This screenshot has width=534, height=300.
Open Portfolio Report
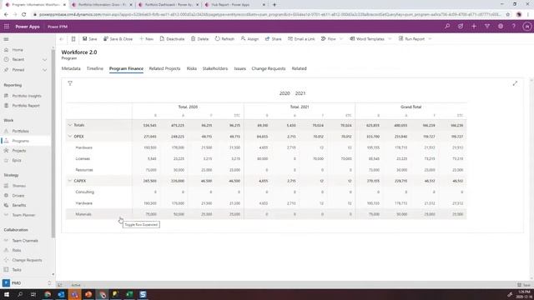tap(26, 106)
